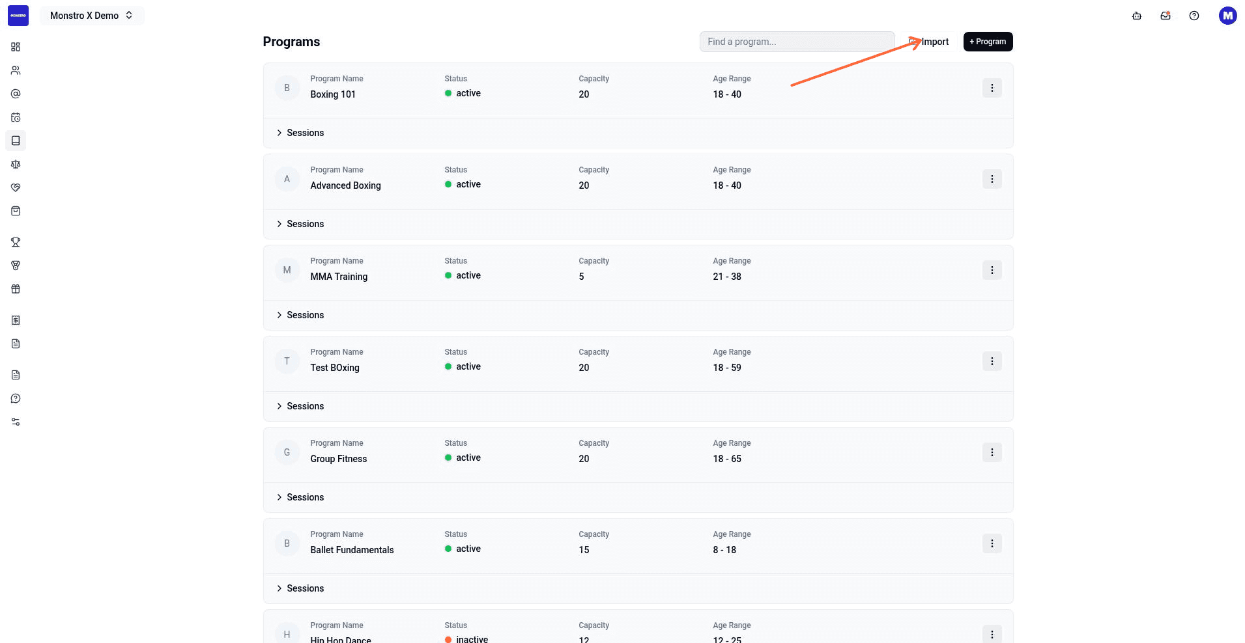Click the Import button

(x=930, y=42)
